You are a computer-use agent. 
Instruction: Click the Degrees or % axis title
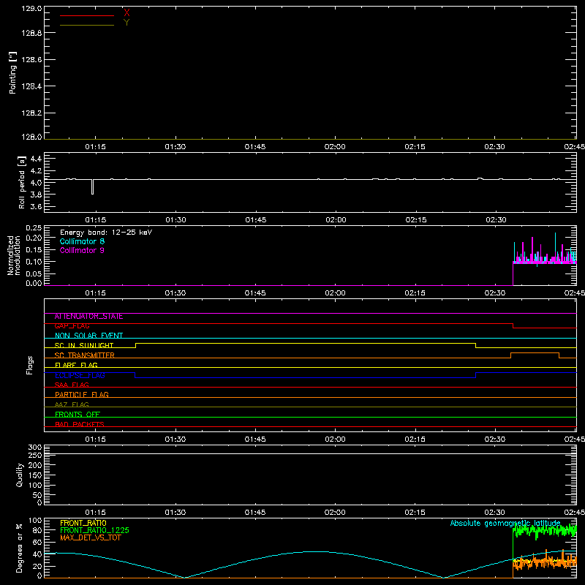20,548
